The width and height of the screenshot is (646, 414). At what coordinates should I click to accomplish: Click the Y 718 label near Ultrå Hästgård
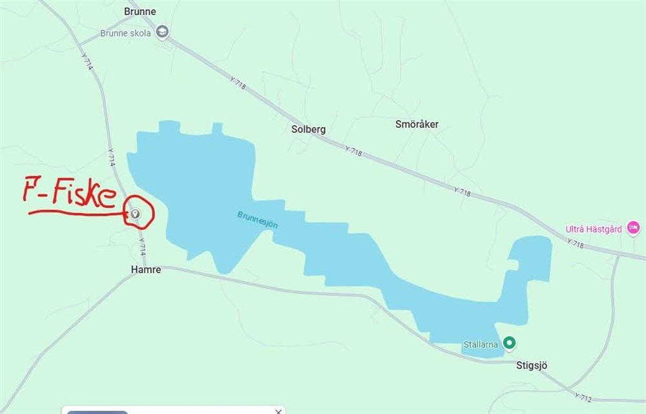tap(575, 243)
